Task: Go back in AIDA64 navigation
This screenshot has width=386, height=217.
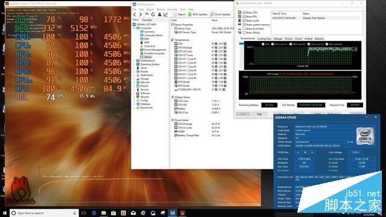Action: 134,14
